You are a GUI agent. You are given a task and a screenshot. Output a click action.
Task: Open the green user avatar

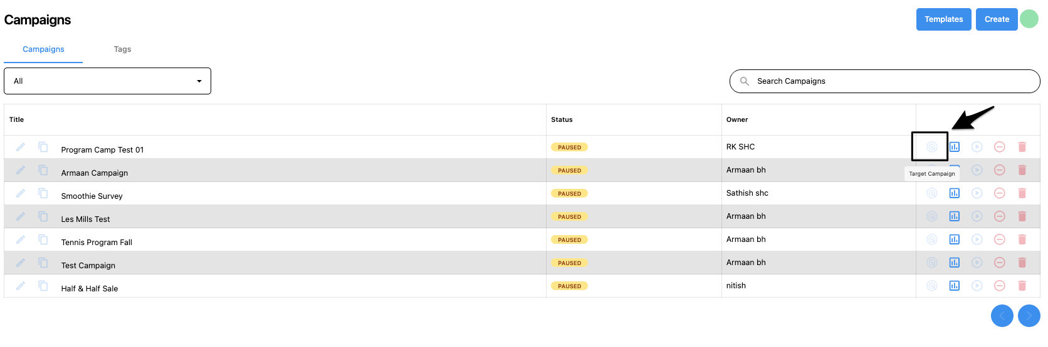[1029, 19]
